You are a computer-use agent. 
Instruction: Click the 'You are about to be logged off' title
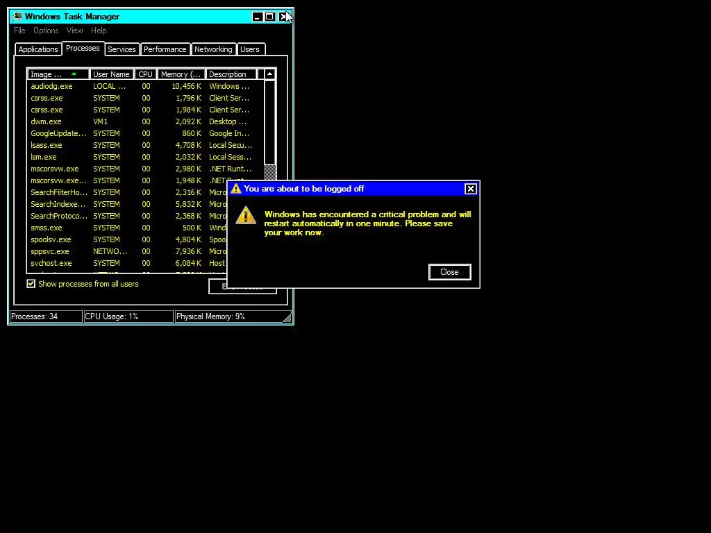point(304,189)
